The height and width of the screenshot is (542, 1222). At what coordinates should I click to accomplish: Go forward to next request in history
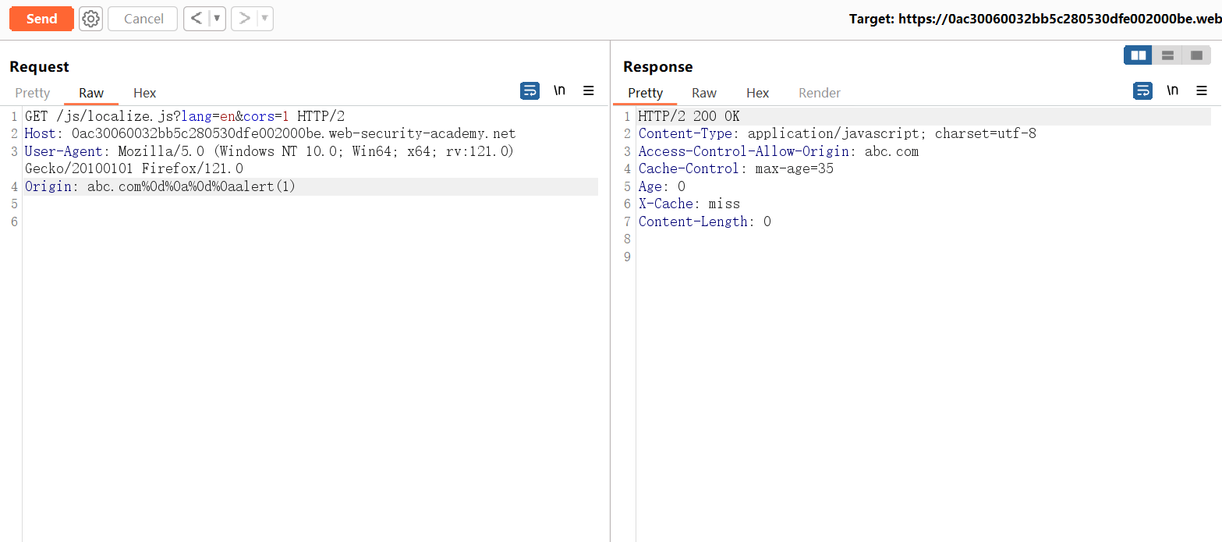pos(244,19)
